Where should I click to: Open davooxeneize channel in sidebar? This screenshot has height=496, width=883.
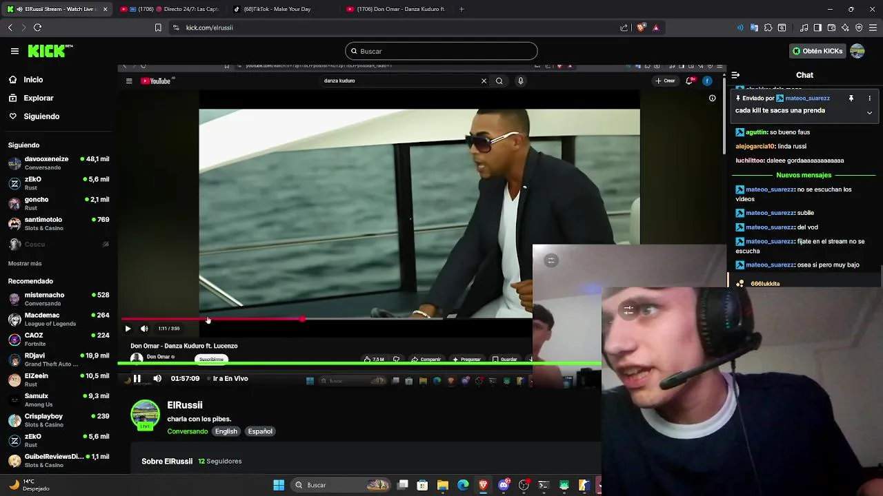59,163
